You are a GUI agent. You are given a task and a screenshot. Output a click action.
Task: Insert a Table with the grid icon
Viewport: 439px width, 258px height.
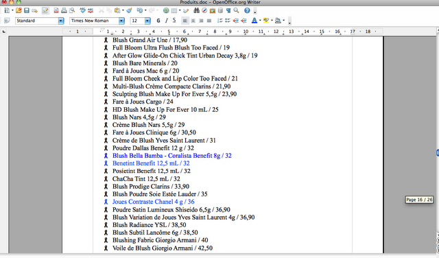click(174, 11)
